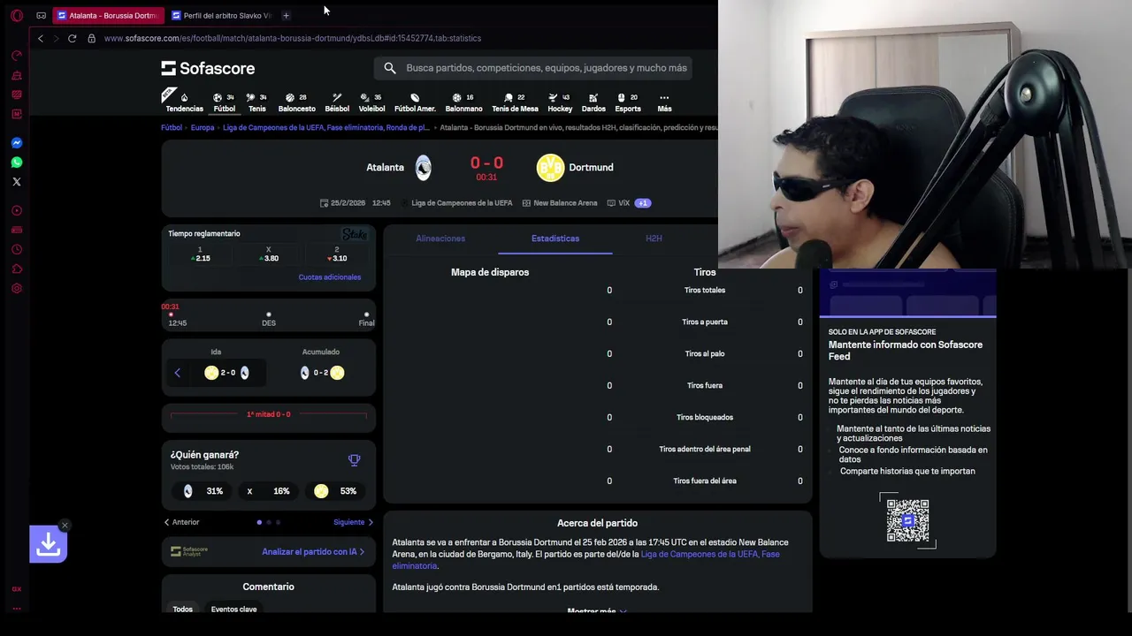Switch to Perfil del arbitro browser tab
The image size is (1132, 636).
221,15
